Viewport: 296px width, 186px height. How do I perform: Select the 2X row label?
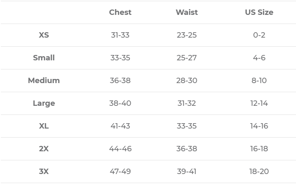(44, 149)
